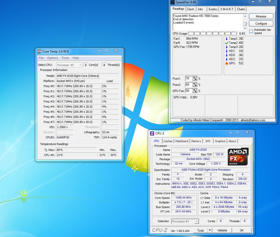
Task: Open the Tools menu in Core Temp
Action: click(x=65, y=58)
